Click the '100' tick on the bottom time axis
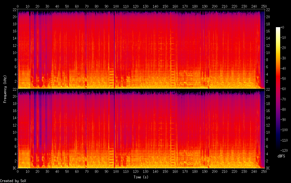 pos(116,172)
